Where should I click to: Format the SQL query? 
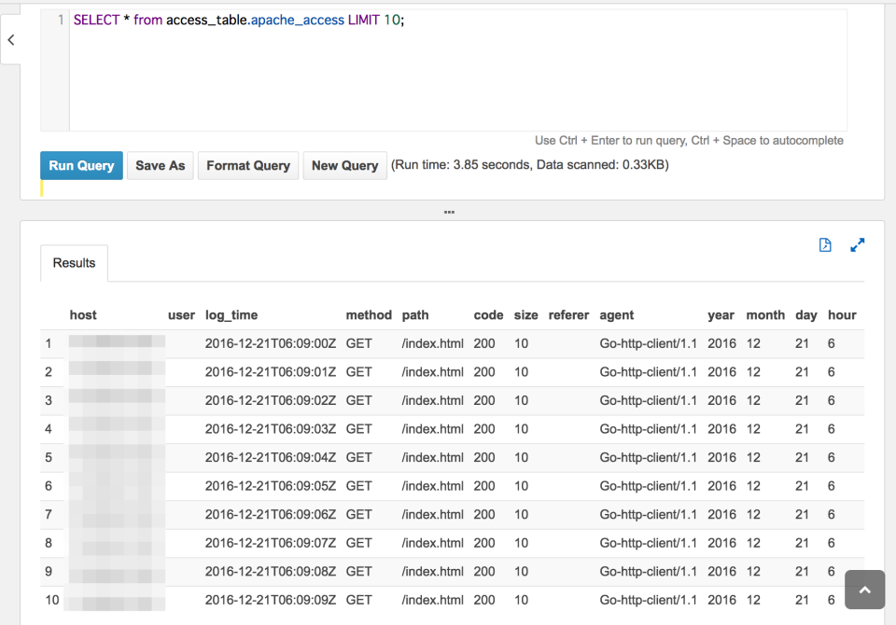tap(247, 165)
